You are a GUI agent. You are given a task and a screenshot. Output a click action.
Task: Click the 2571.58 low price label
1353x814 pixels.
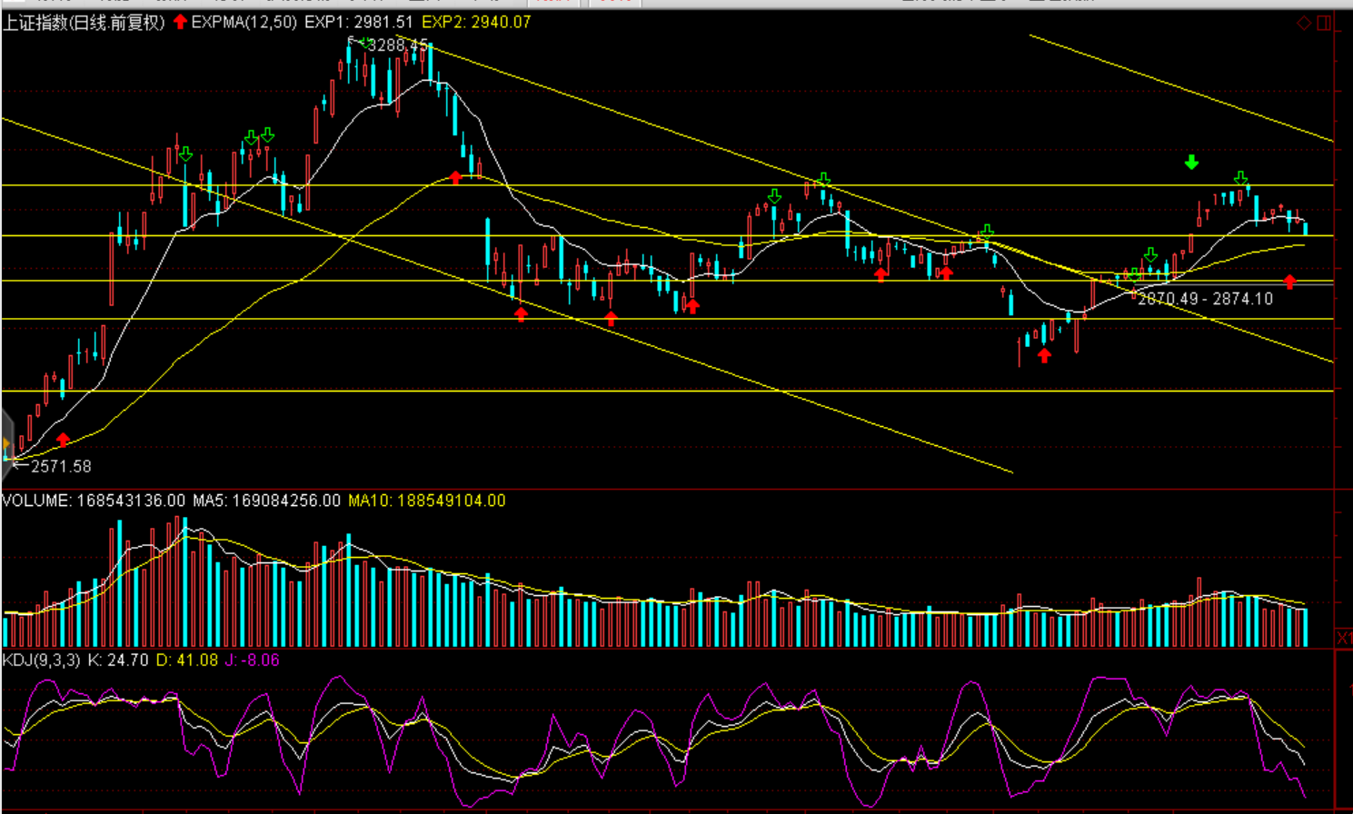click(61, 466)
